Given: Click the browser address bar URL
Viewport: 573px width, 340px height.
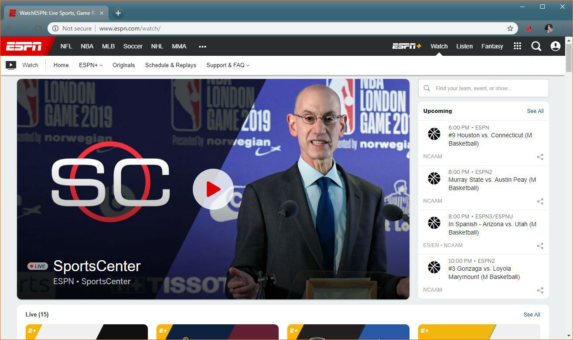Looking at the screenshot, I should [130, 28].
